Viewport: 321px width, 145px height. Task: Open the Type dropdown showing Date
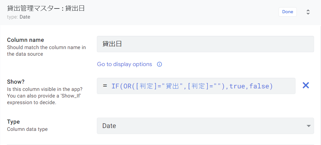(205, 126)
